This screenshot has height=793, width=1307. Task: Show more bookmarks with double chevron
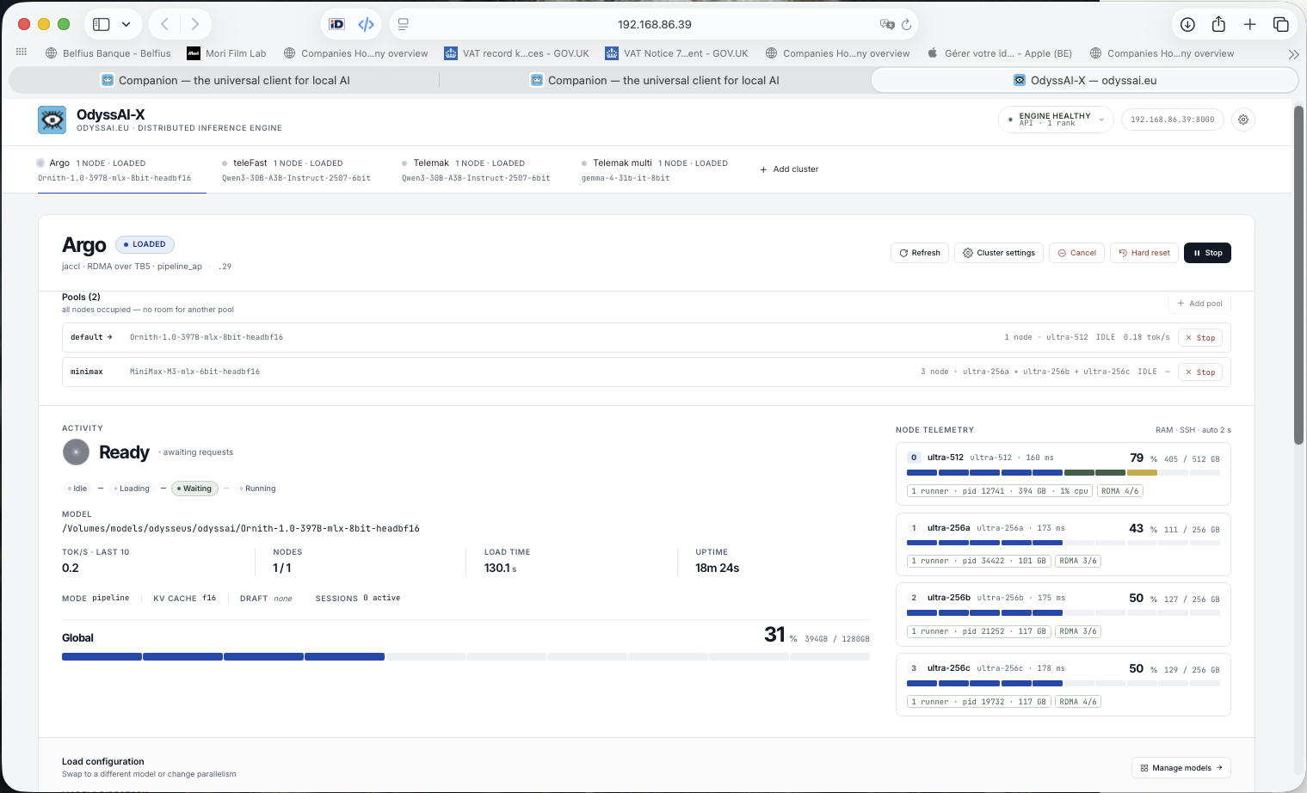coord(1292,53)
